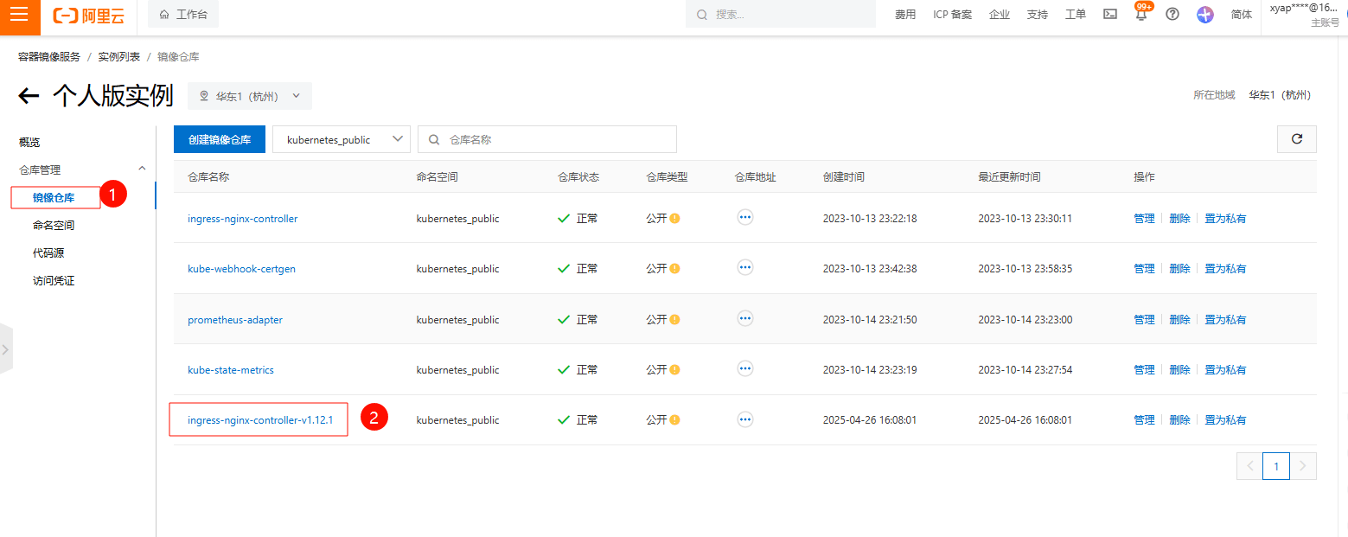Click the 创建镜像仓库 button
The image size is (1348, 537).
click(x=220, y=139)
